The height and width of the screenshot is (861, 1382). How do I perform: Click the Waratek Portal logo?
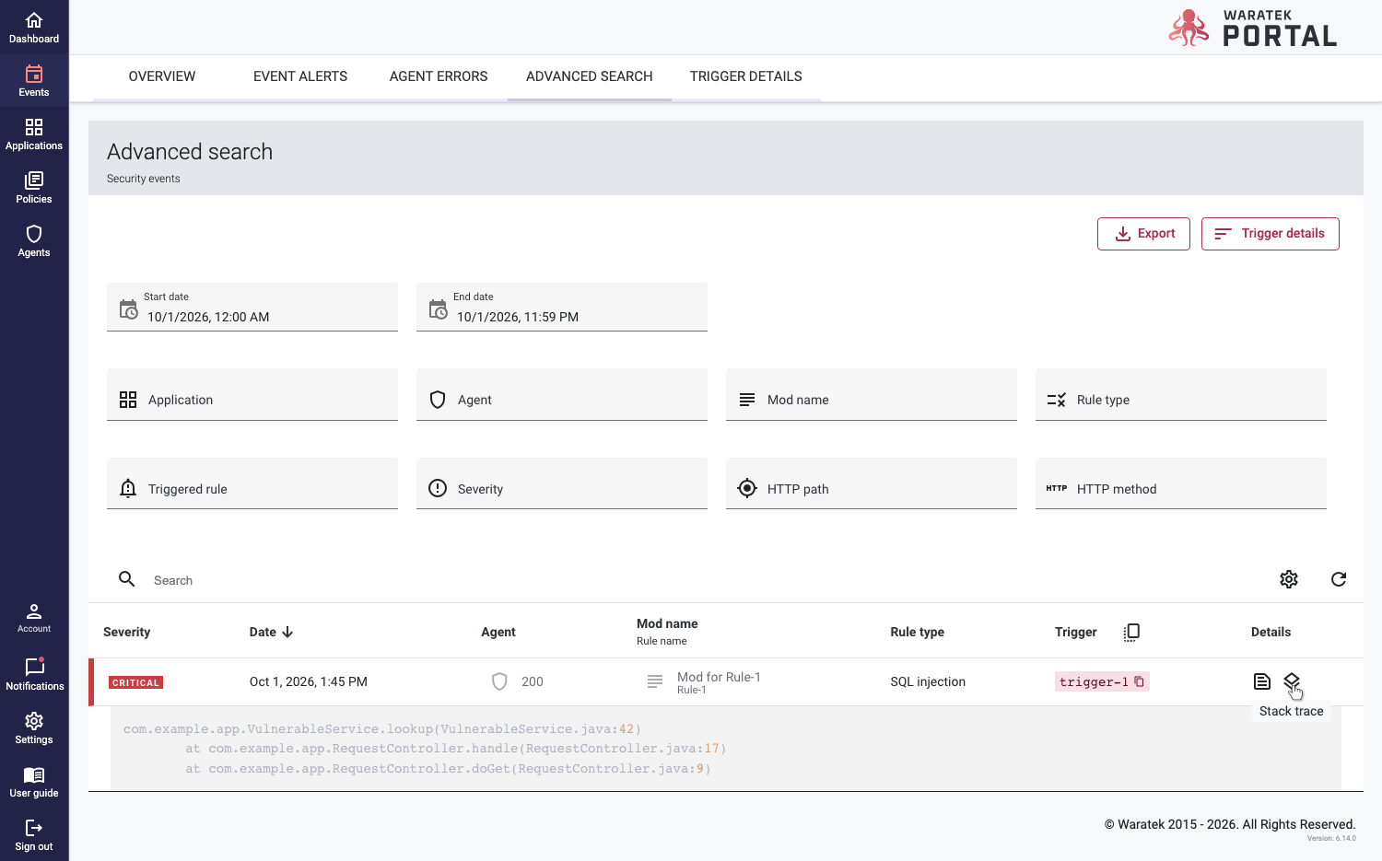pos(1253,29)
